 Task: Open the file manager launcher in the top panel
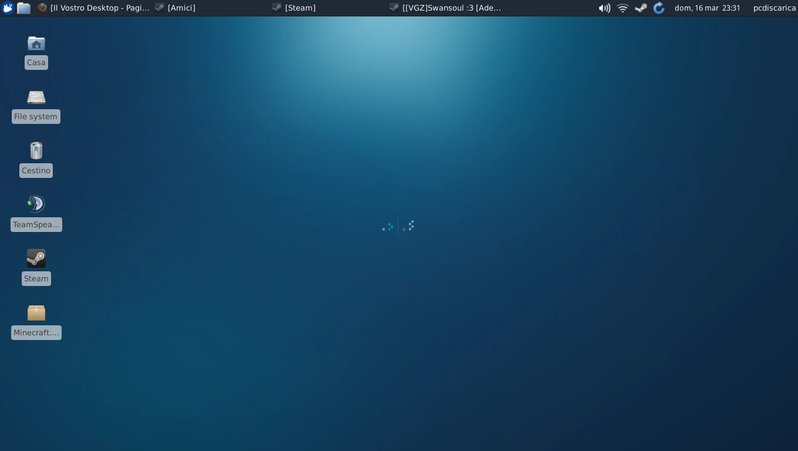pos(23,8)
